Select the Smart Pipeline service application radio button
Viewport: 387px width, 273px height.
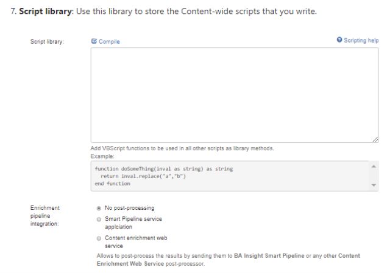coord(99,219)
